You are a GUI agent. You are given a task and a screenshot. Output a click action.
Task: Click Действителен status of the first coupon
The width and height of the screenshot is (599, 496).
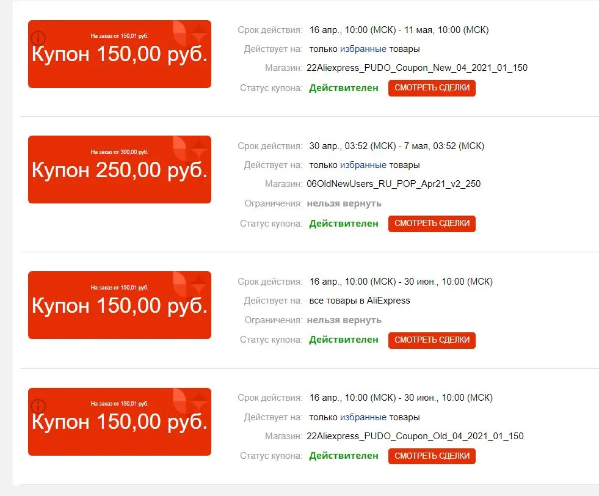point(343,88)
